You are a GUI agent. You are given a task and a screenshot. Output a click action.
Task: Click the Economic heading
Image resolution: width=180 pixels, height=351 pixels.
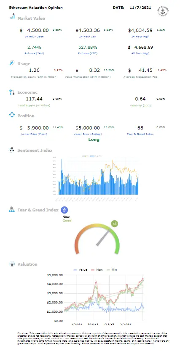27,92
